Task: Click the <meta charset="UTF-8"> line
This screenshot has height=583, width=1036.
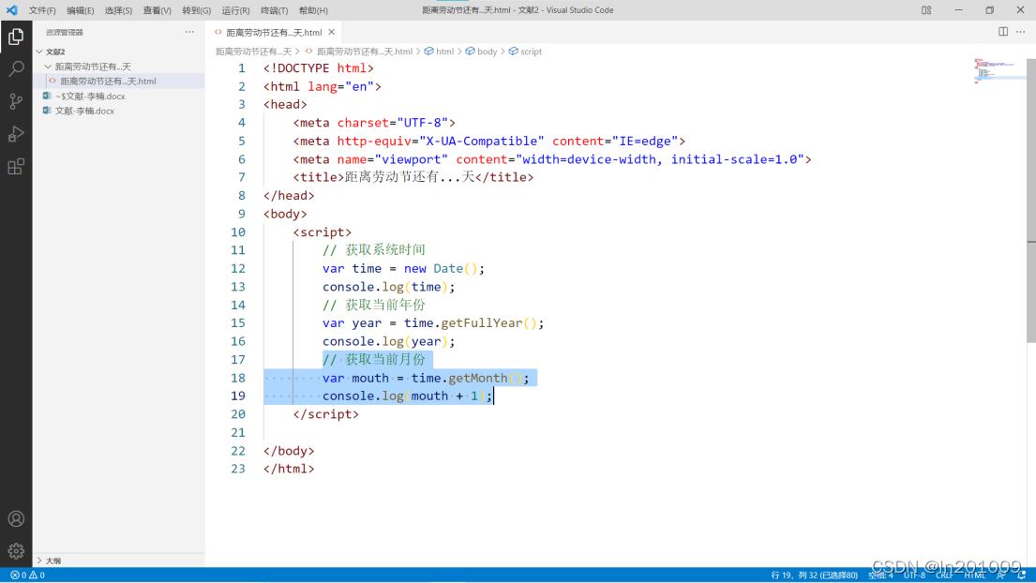Action: [x=374, y=123]
